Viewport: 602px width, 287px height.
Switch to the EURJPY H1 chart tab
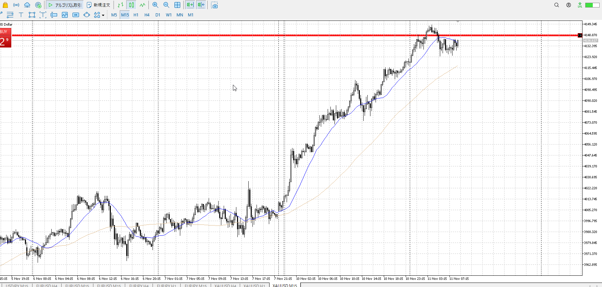[167, 285]
